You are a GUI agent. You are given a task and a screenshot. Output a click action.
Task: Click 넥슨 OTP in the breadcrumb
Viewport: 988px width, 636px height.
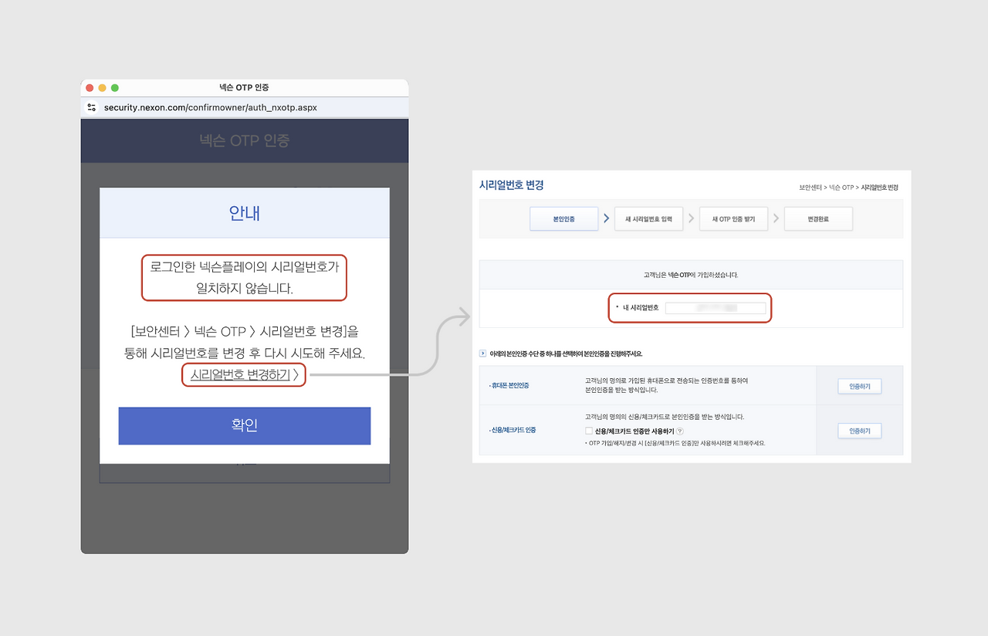click(841, 188)
